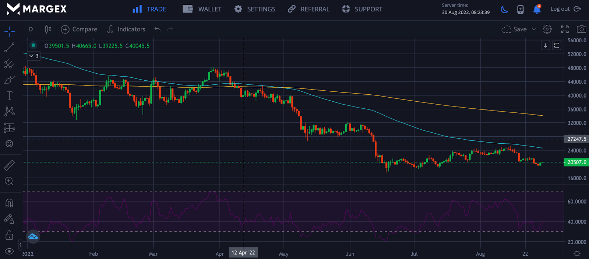Click the 20507.0 current price label
Image resolution: width=589 pixels, height=259 pixels.
(576, 162)
